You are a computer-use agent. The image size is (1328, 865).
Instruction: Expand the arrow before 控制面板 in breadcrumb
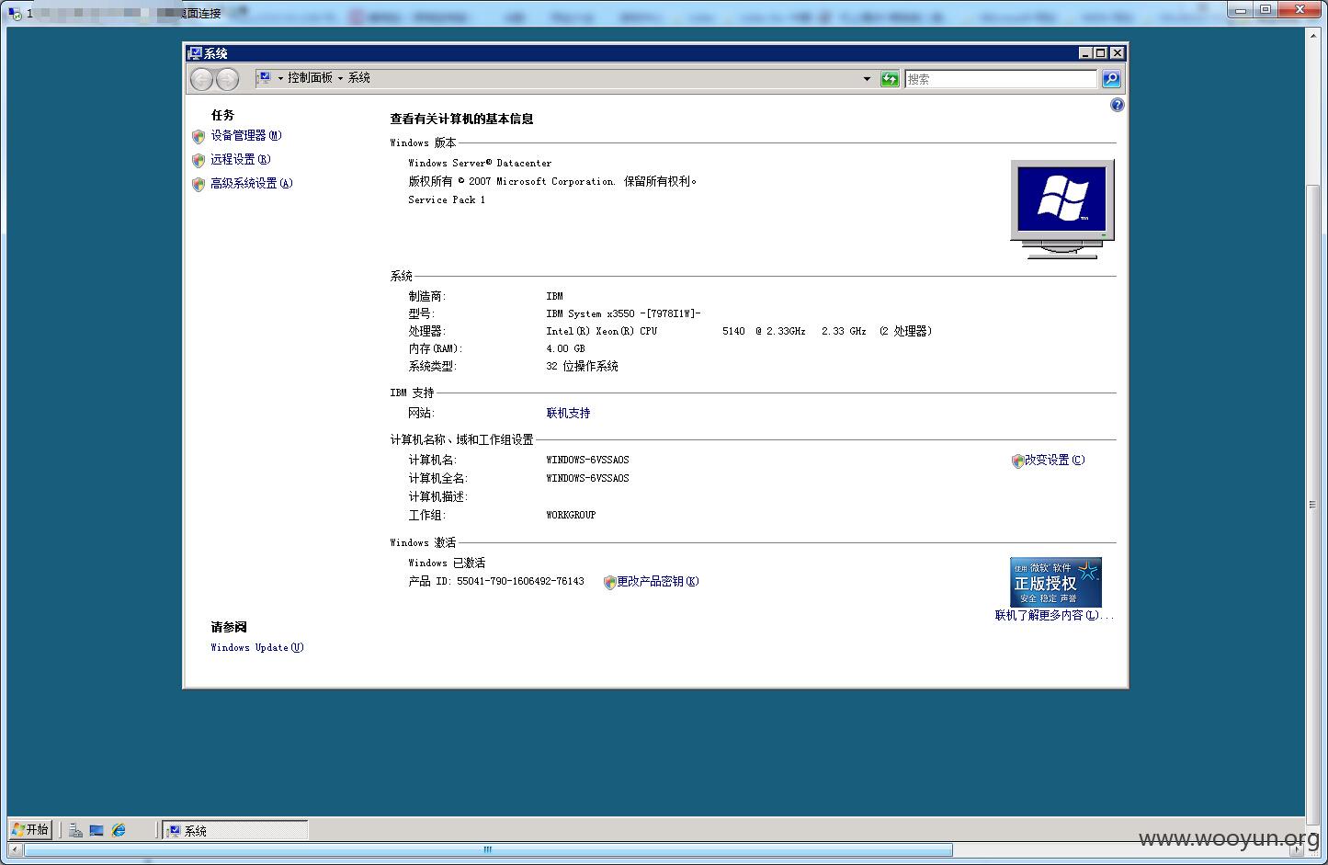280,78
